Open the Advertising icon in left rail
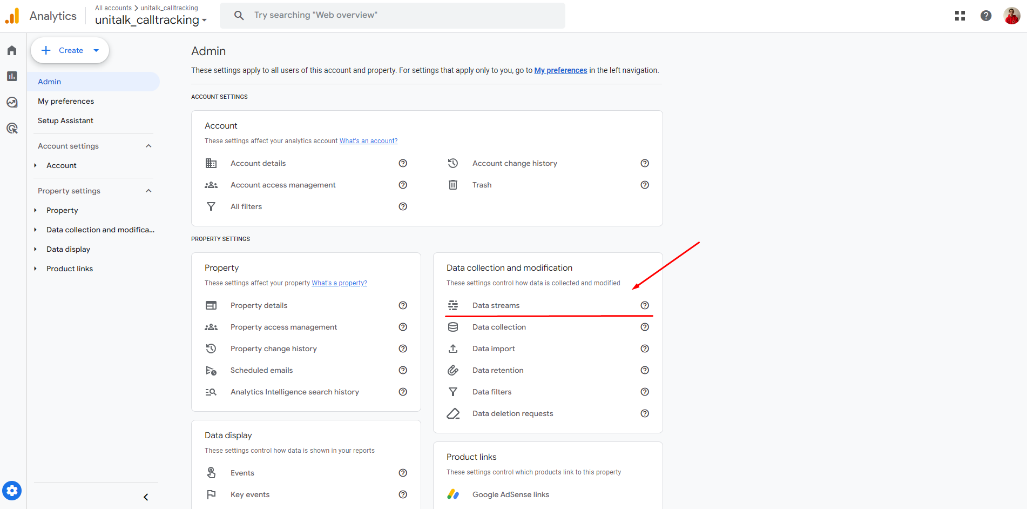 coord(12,128)
